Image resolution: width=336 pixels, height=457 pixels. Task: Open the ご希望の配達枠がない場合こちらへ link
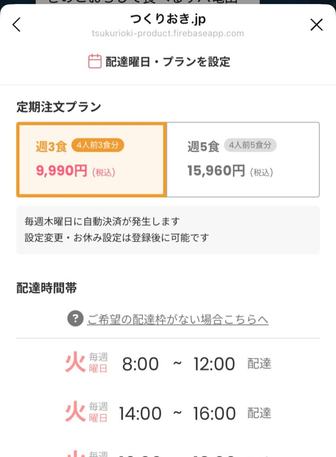178,320
